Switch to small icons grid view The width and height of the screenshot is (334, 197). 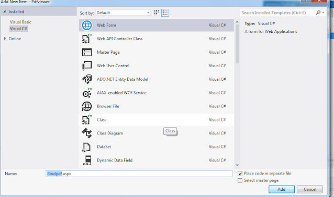click(x=157, y=13)
